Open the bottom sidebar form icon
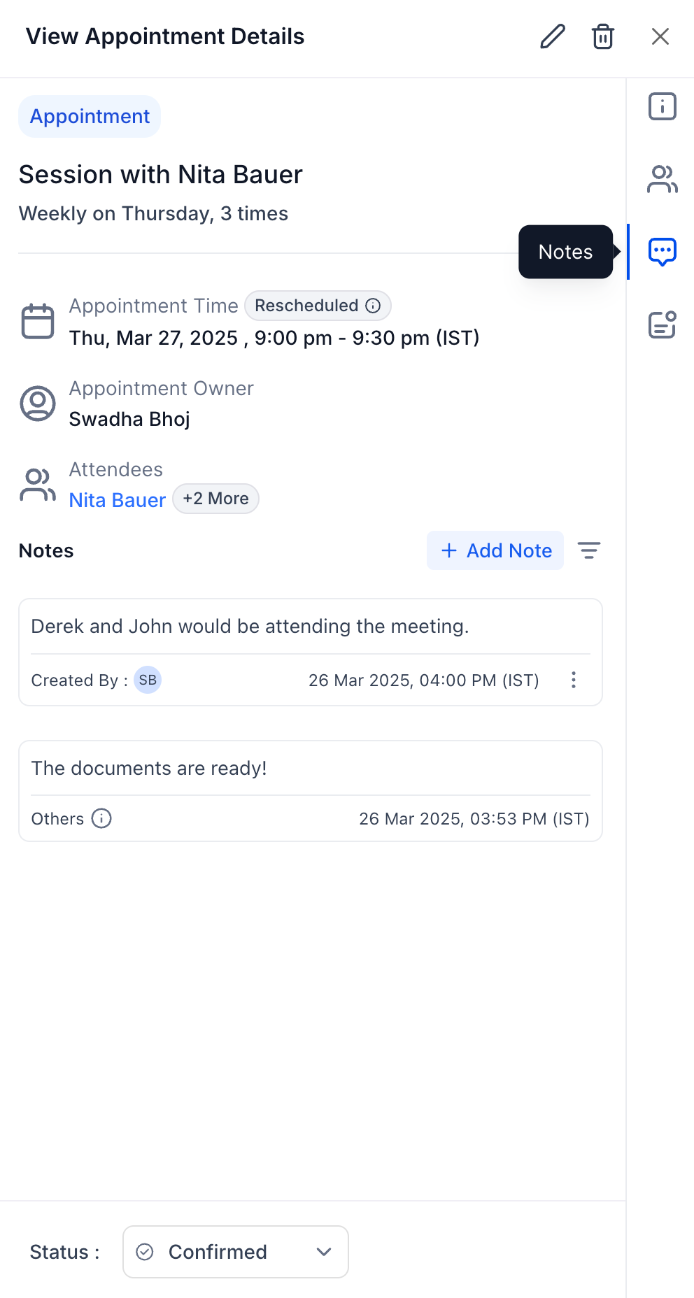 tap(662, 324)
